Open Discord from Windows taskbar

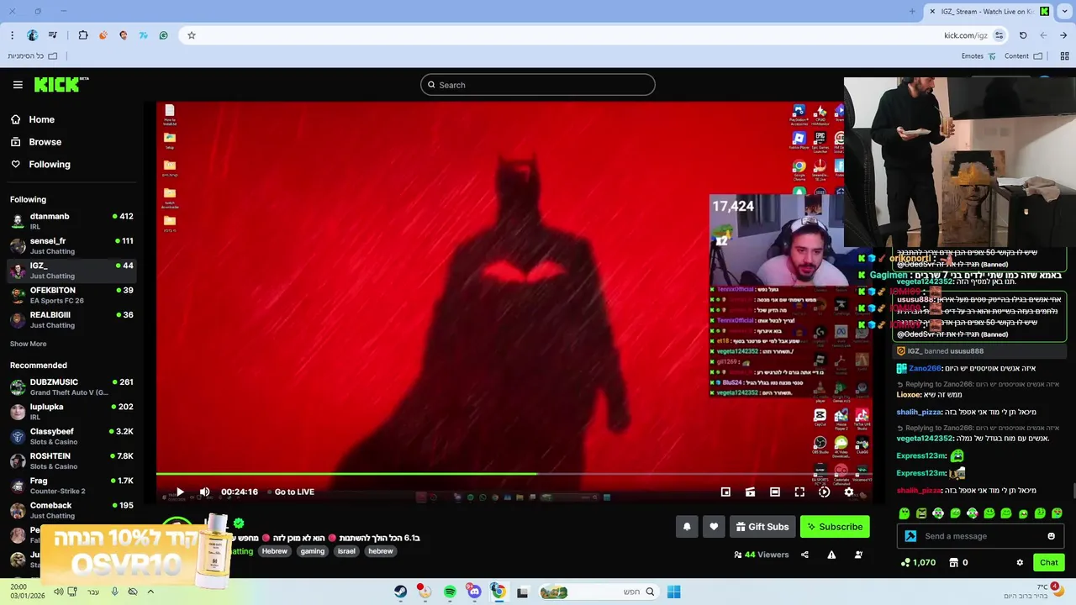click(474, 592)
